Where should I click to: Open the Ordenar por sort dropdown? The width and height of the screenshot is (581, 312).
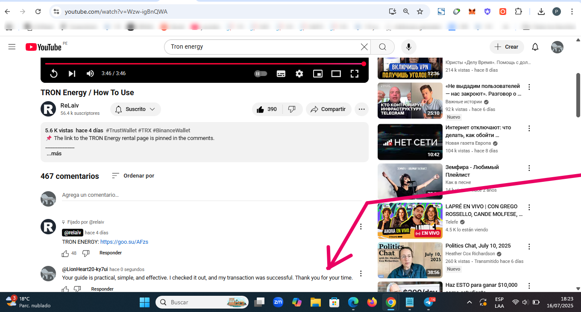(133, 176)
